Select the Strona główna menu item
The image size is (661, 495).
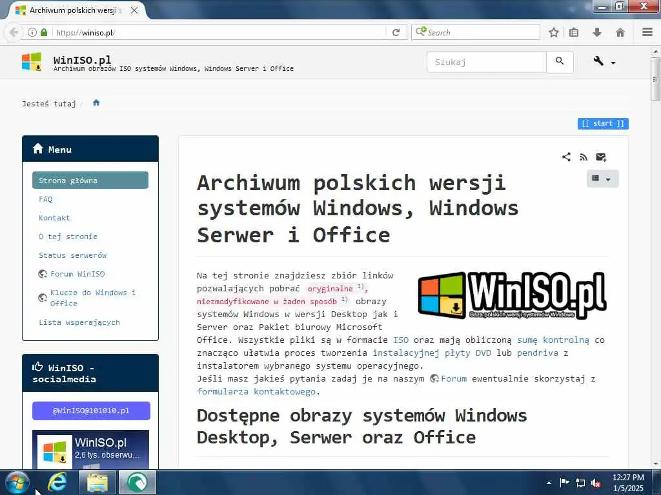tap(90, 180)
